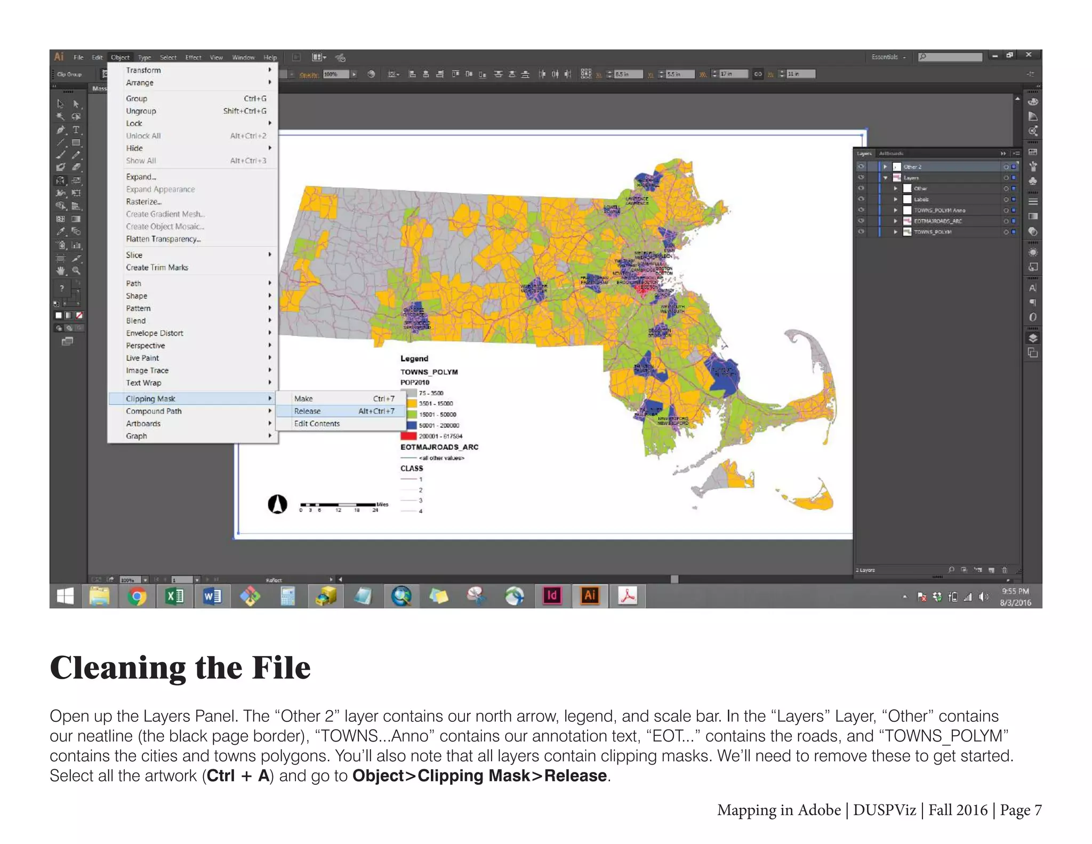Select the Pen tool

(x=61, y=130)
